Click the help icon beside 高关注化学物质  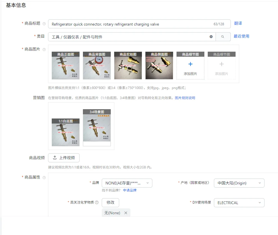tap(97, 202)
